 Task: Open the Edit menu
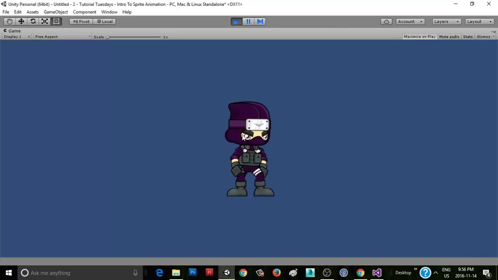pos(18,12)
